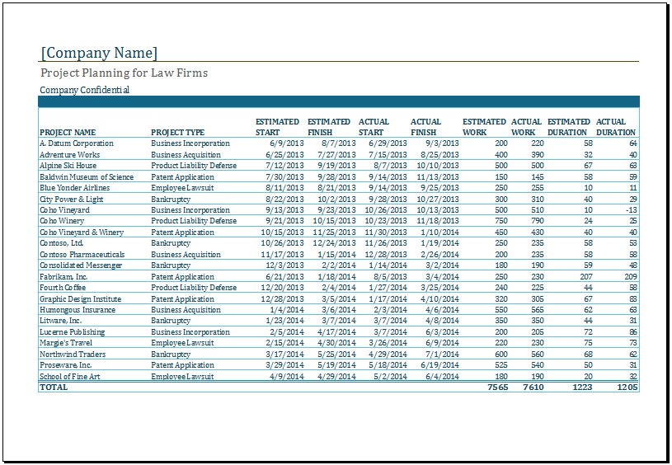The width and height of the screenshot is (672, 465).
Task: Select the 'Blue Yonder Airlines' cell
Action: (74, 188)
